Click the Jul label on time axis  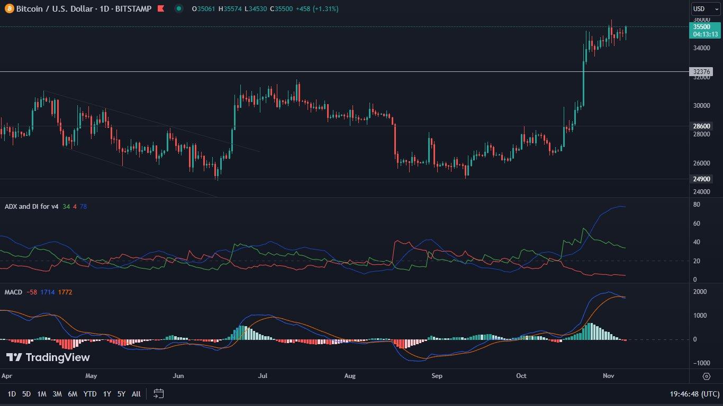point(263,376)
